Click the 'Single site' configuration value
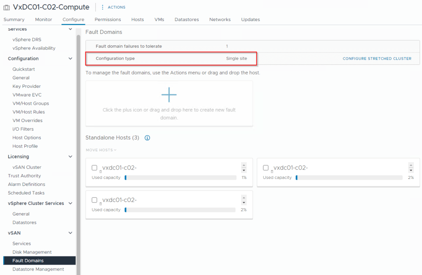Screen dimensions: 422x275 (x=237, y=59)
